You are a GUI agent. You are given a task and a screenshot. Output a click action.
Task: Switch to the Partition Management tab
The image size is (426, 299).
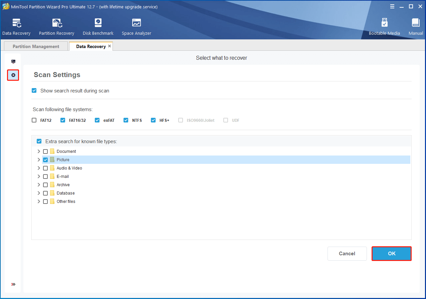(x=36, y=46)
